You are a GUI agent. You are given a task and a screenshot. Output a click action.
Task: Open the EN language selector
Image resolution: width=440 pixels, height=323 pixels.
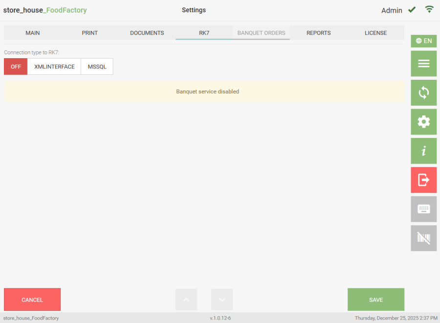[423, 41]
